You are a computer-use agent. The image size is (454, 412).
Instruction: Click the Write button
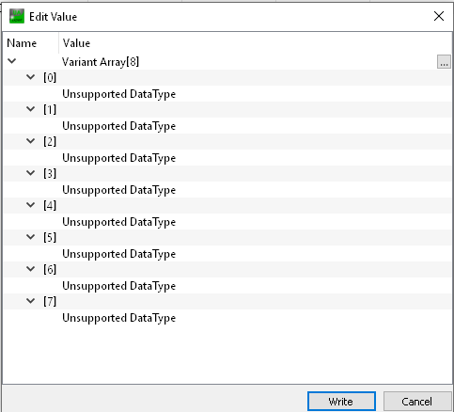(341, 402)
